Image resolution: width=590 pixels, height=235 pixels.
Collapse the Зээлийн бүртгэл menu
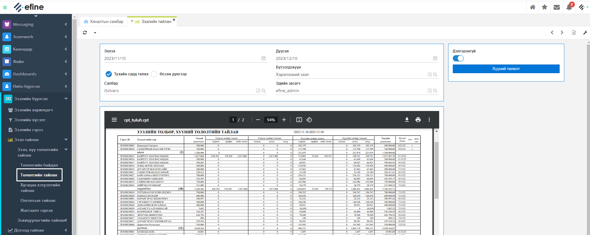36,99
